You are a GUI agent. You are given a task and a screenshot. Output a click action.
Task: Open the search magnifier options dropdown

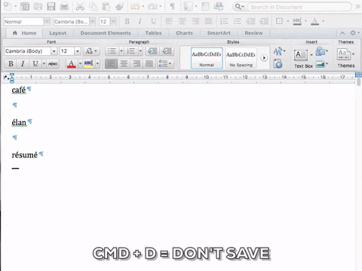(x=239, y=7)
